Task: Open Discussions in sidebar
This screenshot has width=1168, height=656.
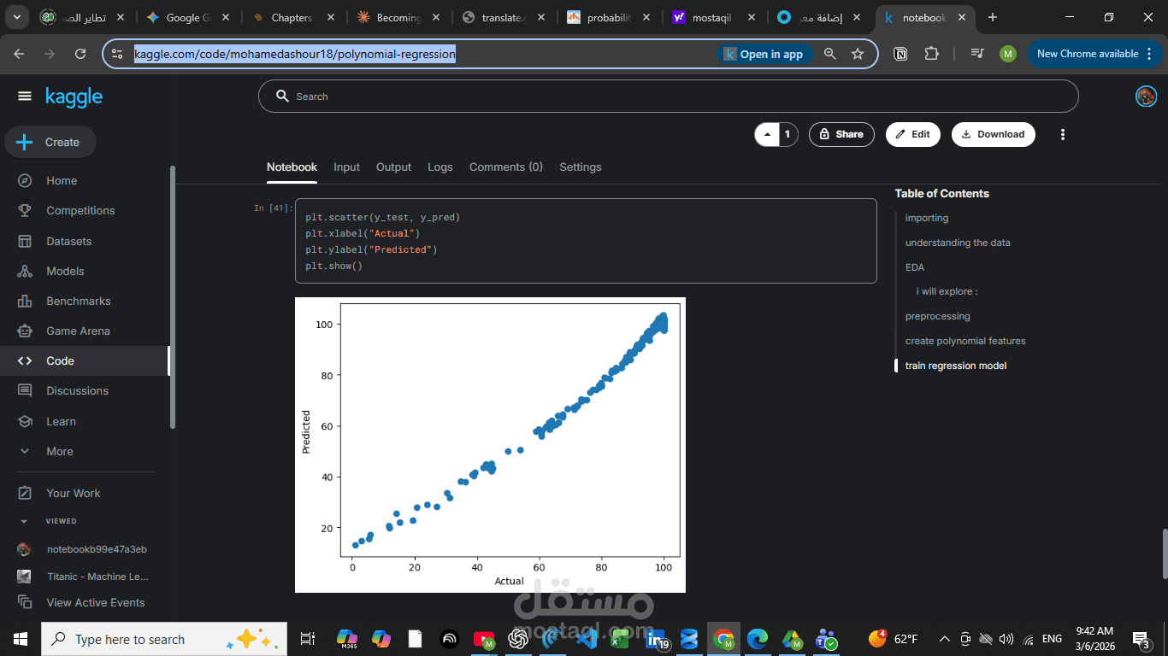Action: click(x=77, y=390)
